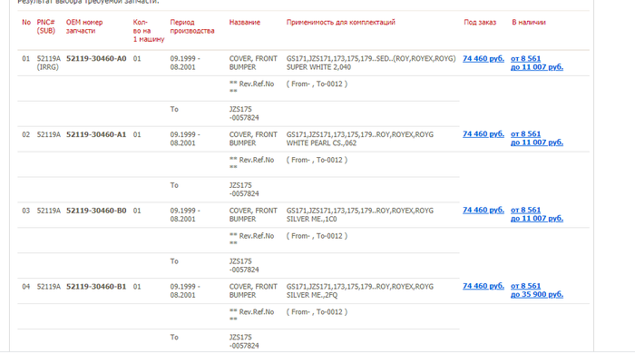The image size is (635, 354).
Task: Open 74 460 руб. order price for 52119-30460-B1
Action: click(x=484, y=286)
